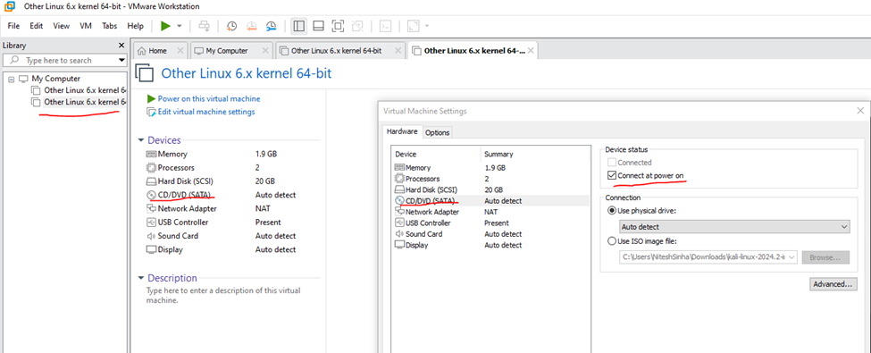Collapse the My Computer tree node
Screen dimensions: 871x353
(x=11, y=79)
